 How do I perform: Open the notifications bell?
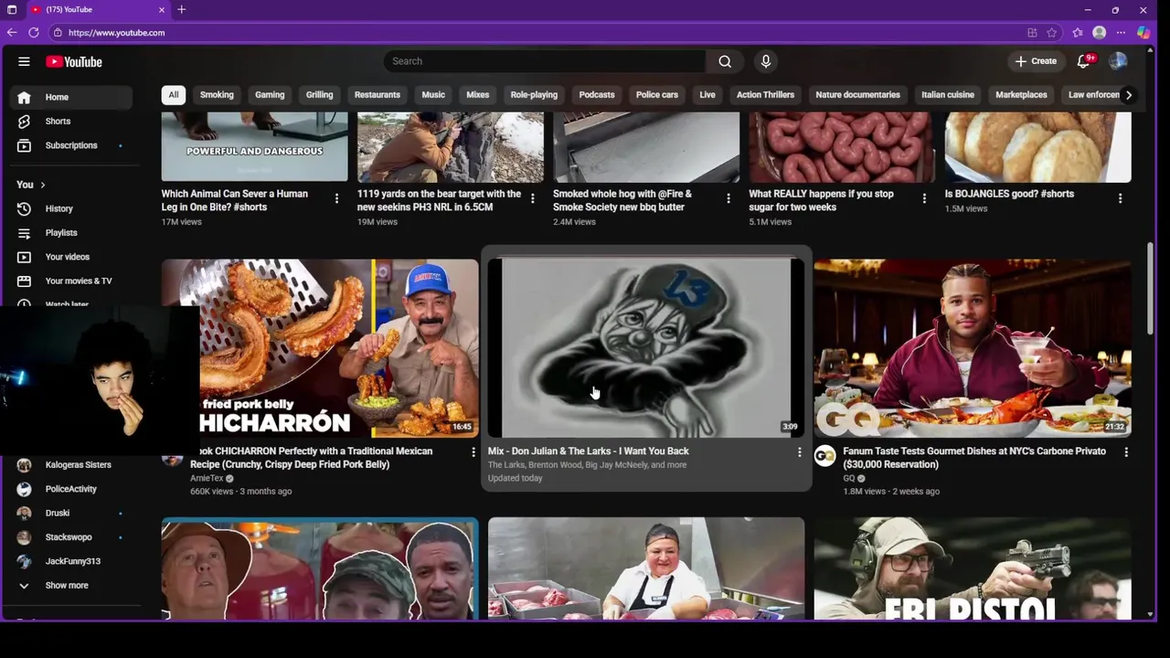click(1084, 61)
